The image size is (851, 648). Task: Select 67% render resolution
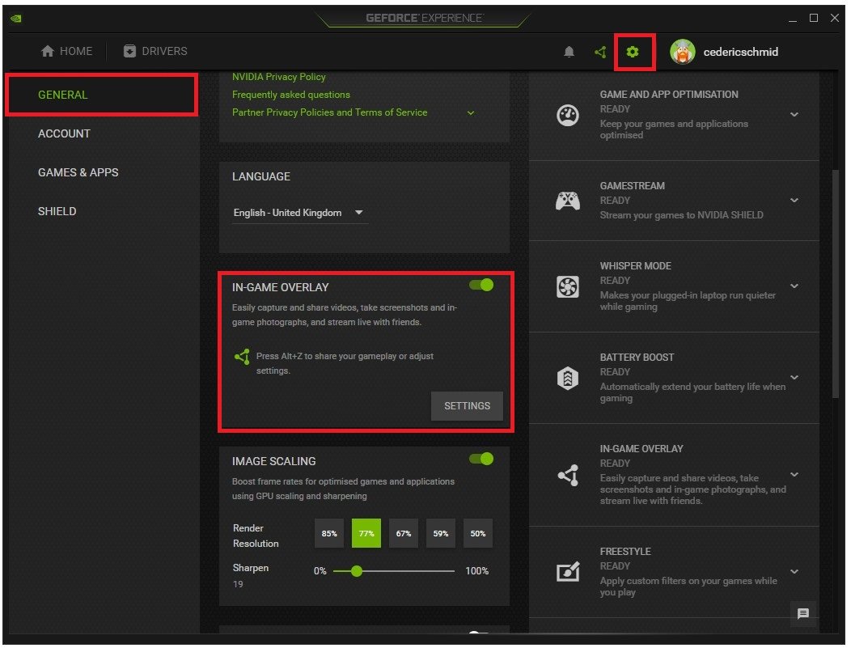pyautogui.click(x=403, y=533)
